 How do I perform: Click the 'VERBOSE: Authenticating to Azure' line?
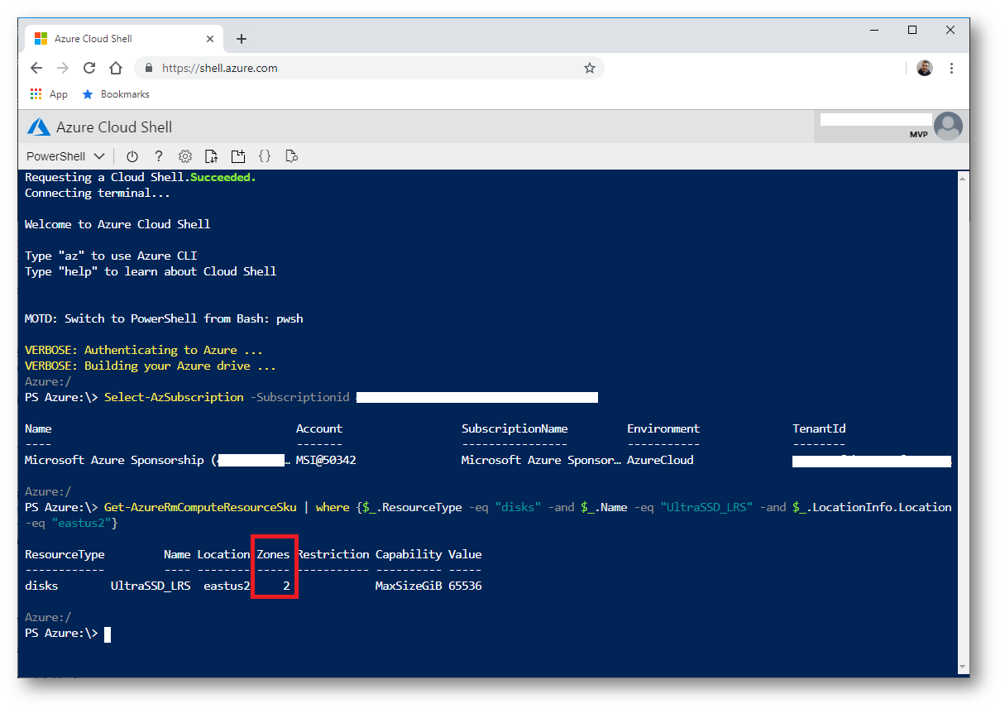click(144, 350)
